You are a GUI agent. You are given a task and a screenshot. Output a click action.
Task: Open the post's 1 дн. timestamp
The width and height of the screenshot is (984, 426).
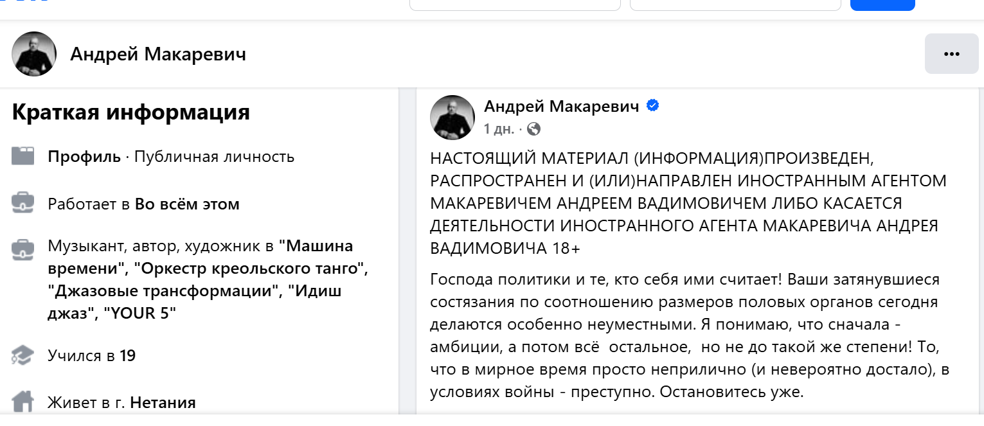click(498, 129)
